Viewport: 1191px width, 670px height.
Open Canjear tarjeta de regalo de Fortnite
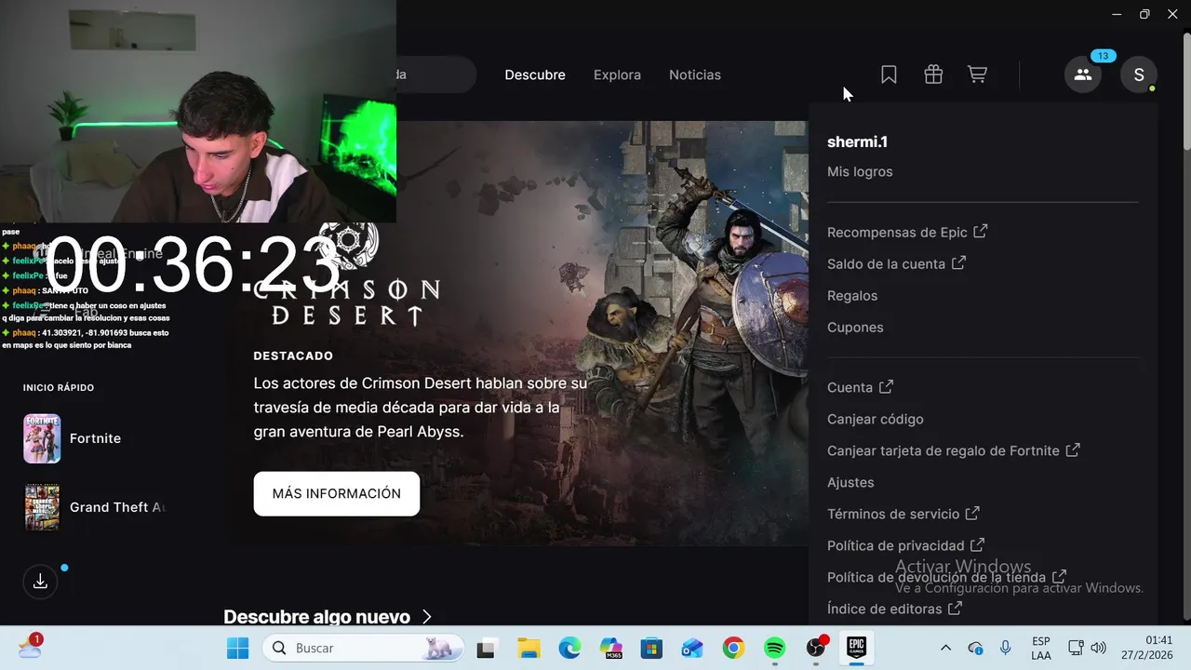point(953,450)
